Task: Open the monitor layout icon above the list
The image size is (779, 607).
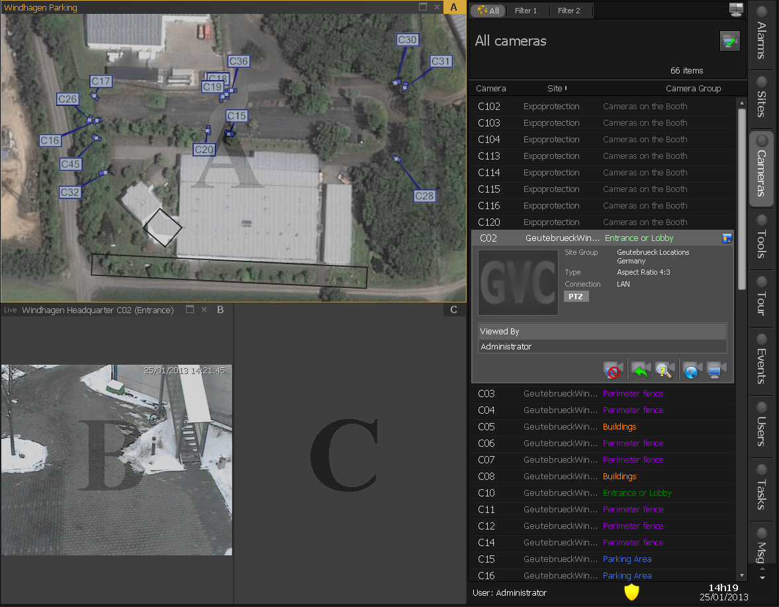Action: [x=736, y=9]
